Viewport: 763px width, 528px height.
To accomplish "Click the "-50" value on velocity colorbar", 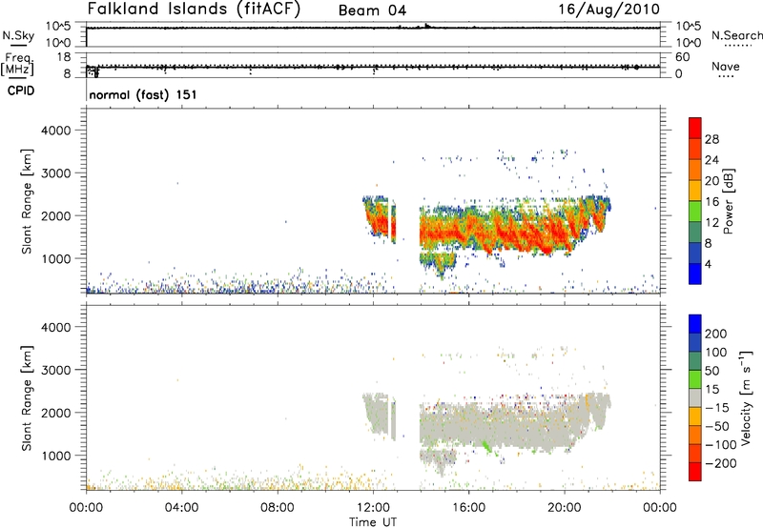I will click(x=716, y=426).
